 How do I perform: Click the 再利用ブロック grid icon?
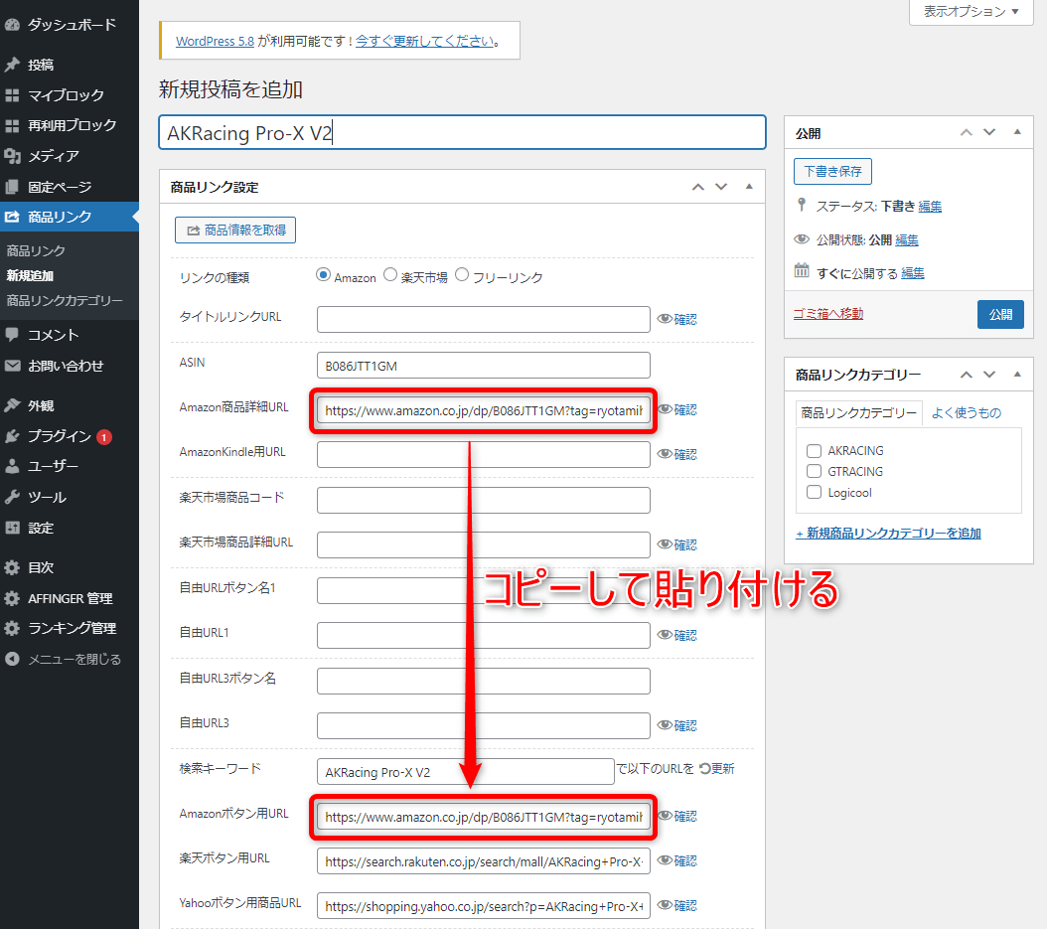click(12, 125)
